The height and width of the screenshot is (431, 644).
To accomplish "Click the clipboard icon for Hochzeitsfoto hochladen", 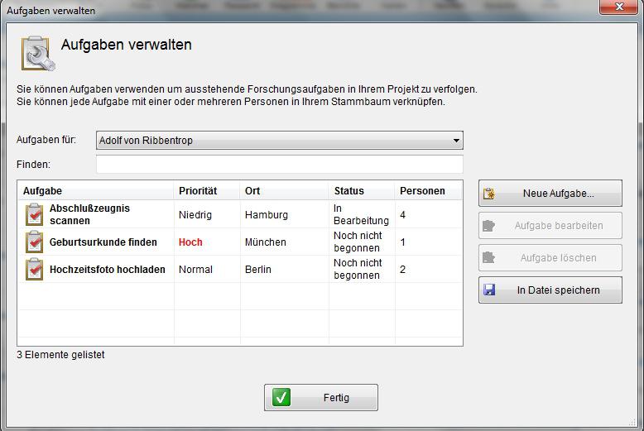I will (35, 270).
